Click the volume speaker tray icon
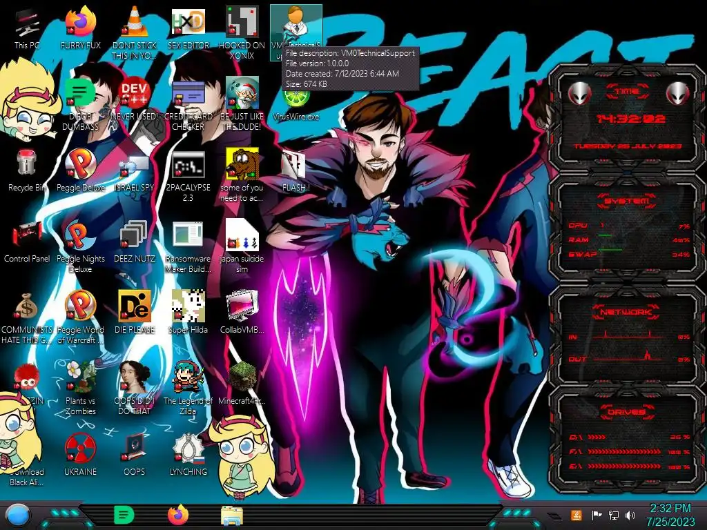This screenshot has height=530, width=707. click(630, 515)
